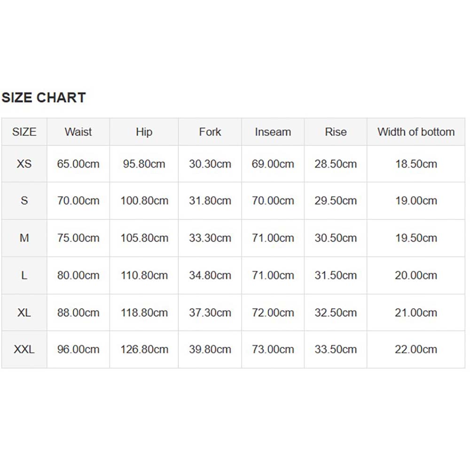Select the Hip column header

[x=144, y=132]
